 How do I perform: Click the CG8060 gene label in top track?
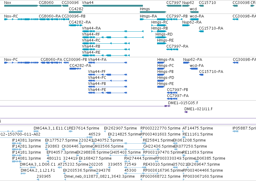pos(46,3)
